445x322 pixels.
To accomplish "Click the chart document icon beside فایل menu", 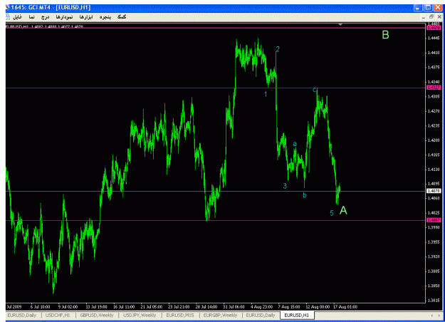I will pos(8,17).
